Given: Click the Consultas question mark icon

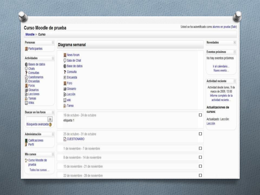Looking at the screenshot, I should click(26, 73).
